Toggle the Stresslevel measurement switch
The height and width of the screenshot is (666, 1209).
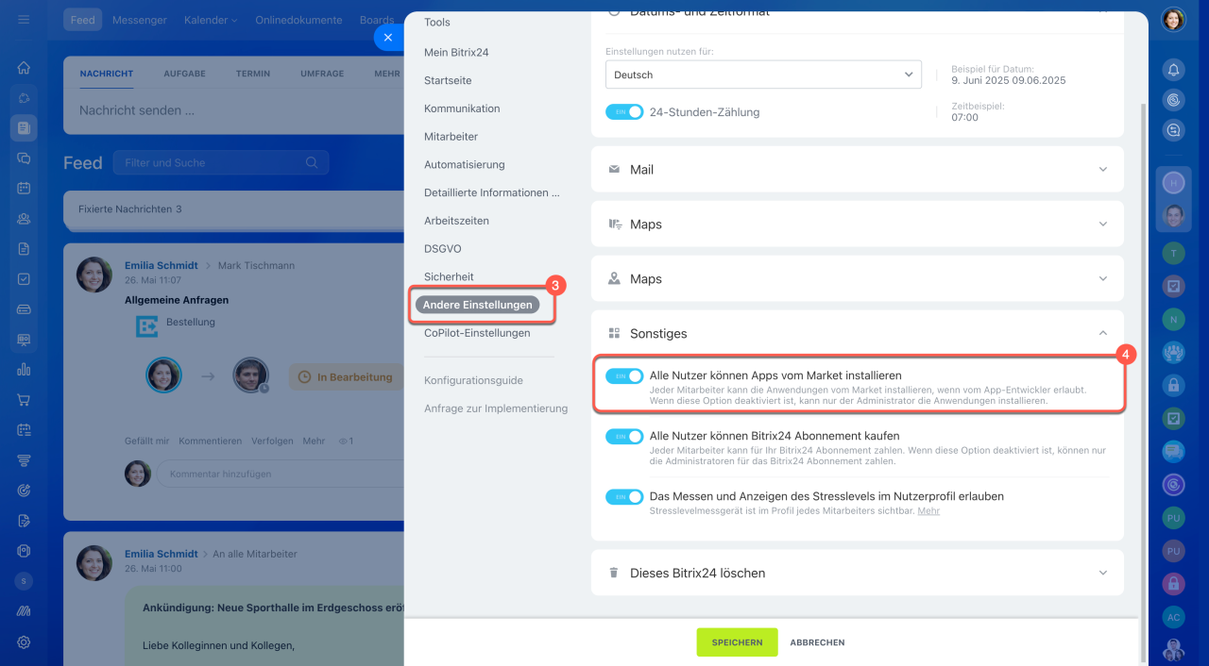point(624,496)
